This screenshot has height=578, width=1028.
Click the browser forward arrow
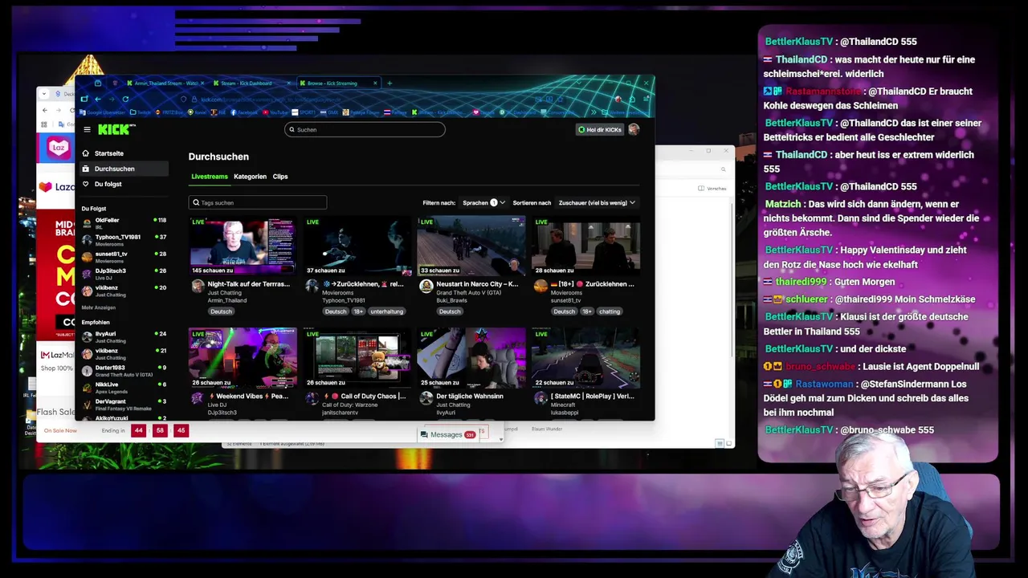[112, 100]
